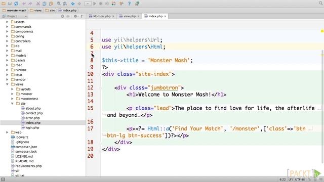Expand the models folder
This screenshot has height=182, width=324.
point(7,56)
